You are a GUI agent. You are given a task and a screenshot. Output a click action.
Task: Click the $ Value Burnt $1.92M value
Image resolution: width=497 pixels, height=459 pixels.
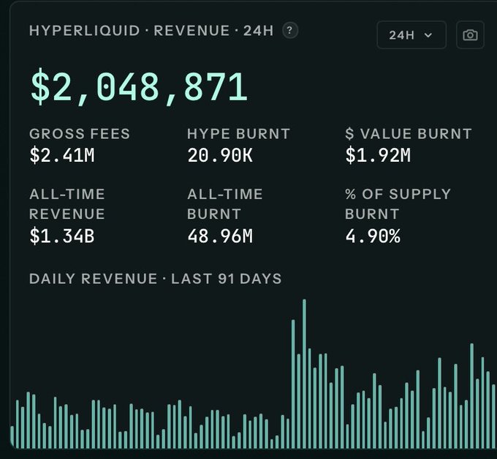click(378, 155)
